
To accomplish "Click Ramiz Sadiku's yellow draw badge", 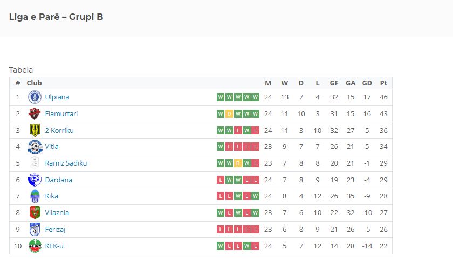I will (x=238, y=163).
